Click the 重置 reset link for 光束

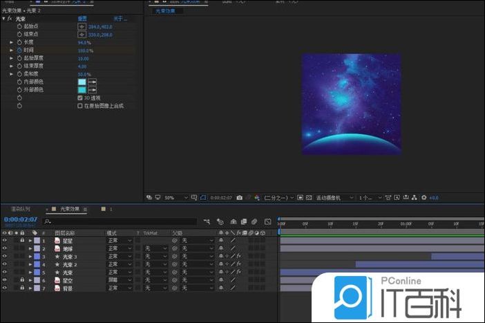(82, 19)
